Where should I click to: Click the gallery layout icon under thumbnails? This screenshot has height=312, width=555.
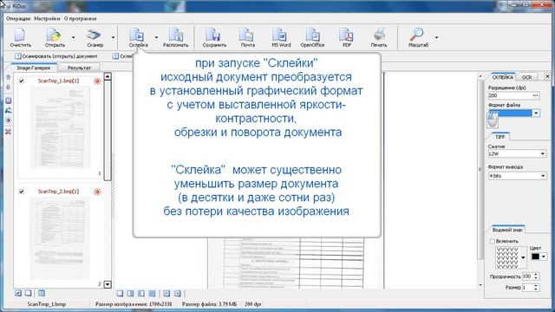[x=42, y=293]
